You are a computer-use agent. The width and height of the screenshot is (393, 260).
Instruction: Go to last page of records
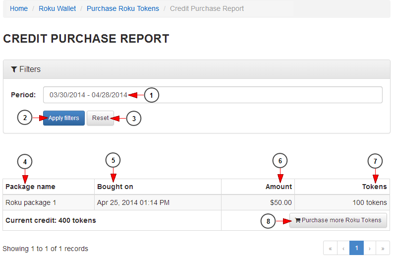click(x=383, y=248)
